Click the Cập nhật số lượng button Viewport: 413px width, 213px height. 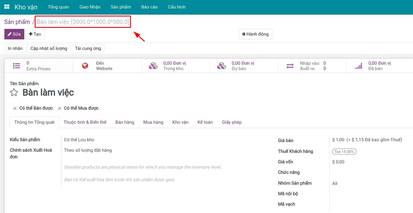(x=49, y=48)
